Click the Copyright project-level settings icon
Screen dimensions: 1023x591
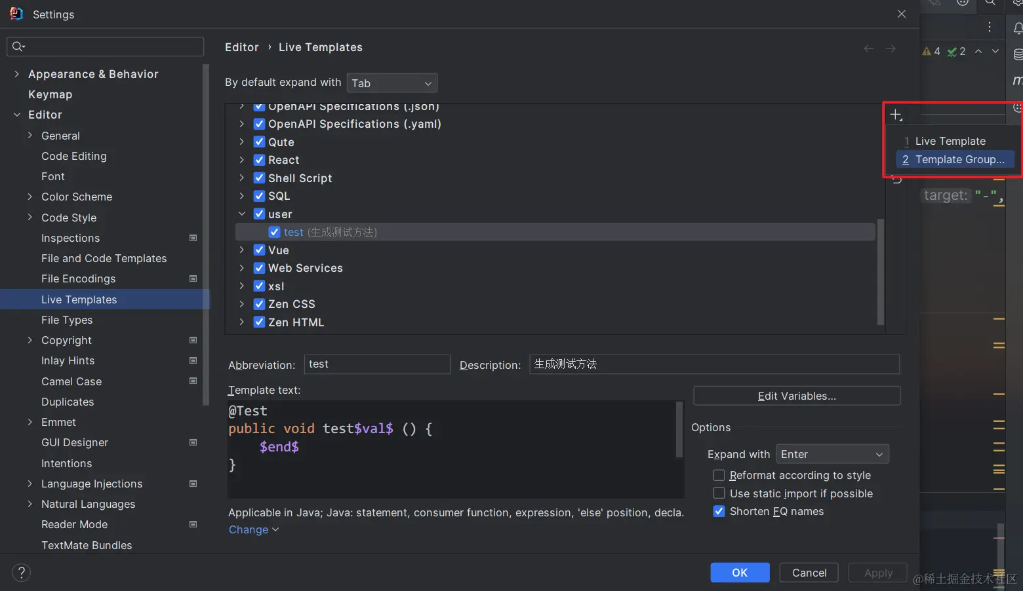point(193,340)
